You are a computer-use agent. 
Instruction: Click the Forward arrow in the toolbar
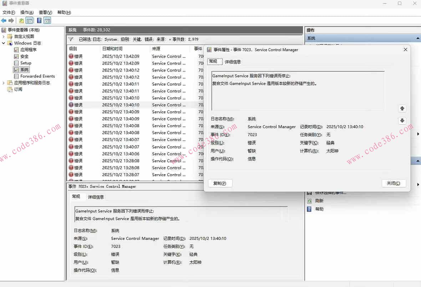(x=11, y=20)
